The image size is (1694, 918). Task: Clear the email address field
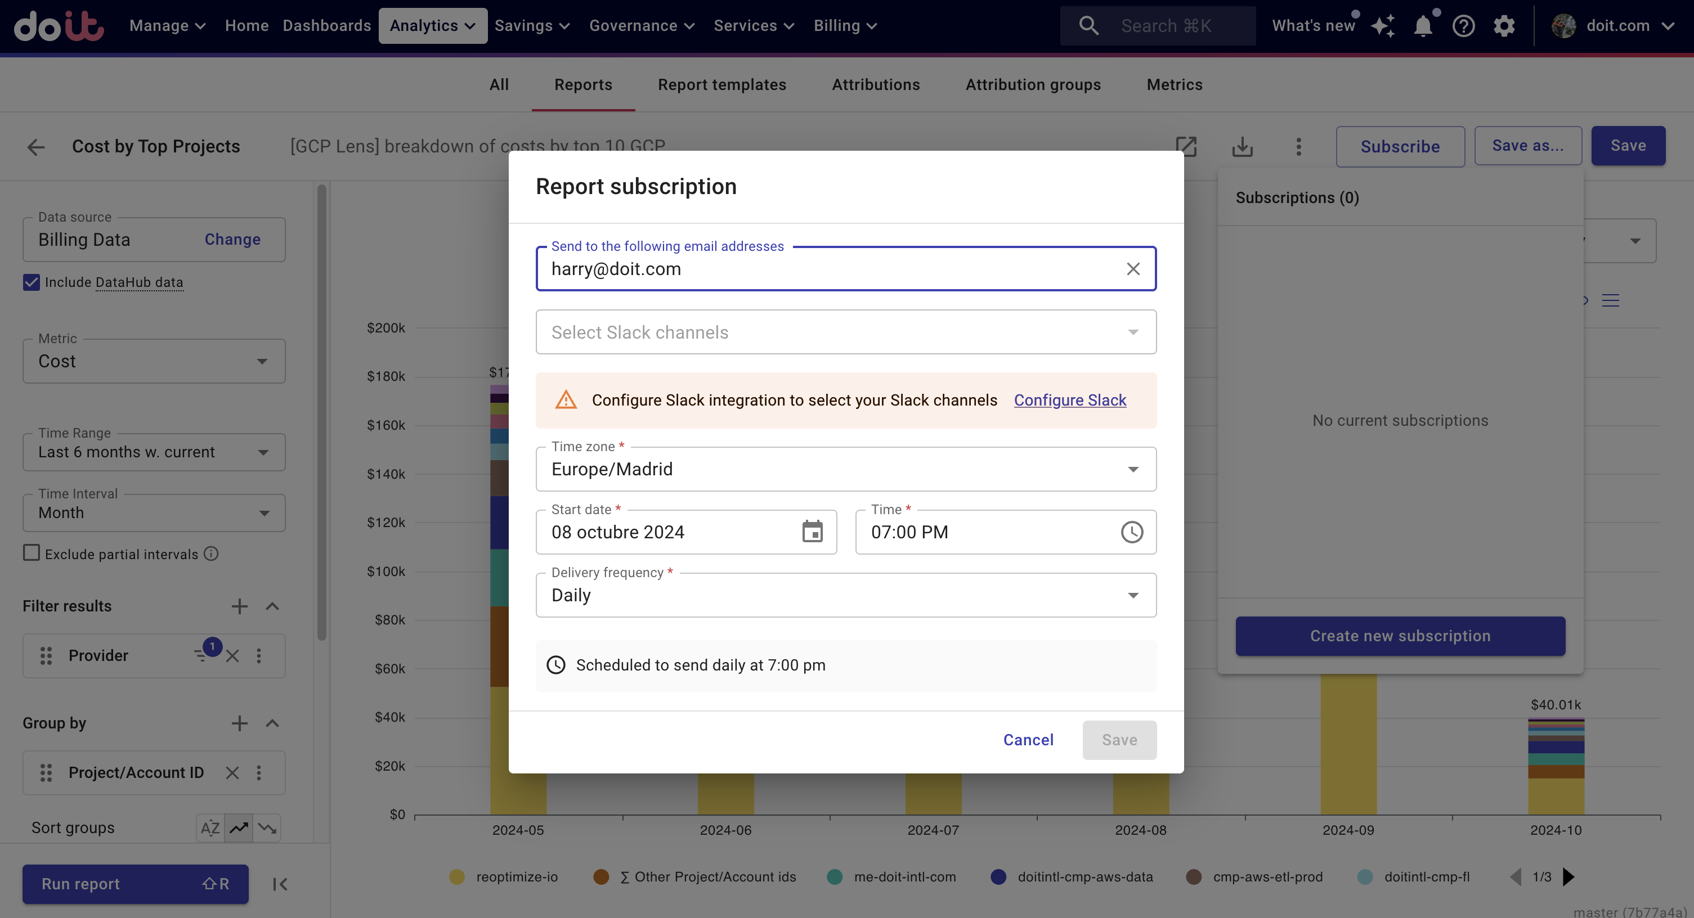click(x=1132, y=269)
